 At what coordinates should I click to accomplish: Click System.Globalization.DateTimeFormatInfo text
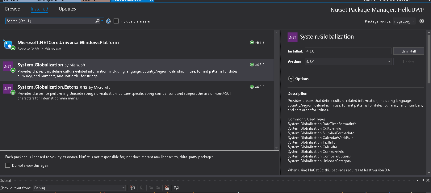(x=322, y=124)
